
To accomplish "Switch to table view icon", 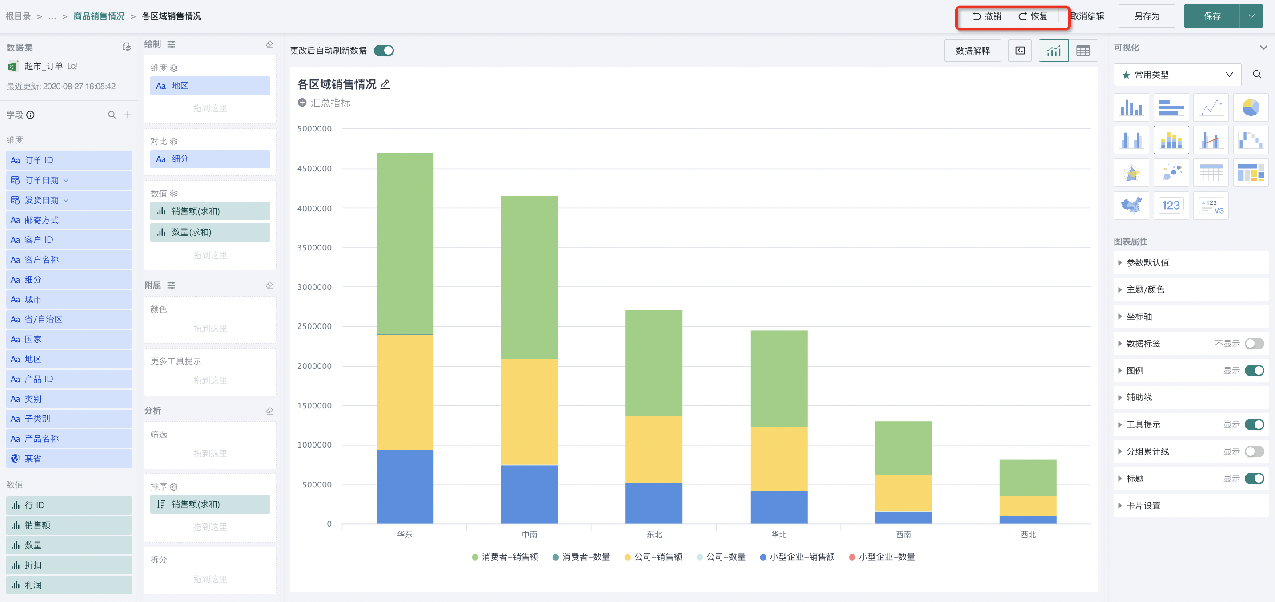I will (1083, 51).
